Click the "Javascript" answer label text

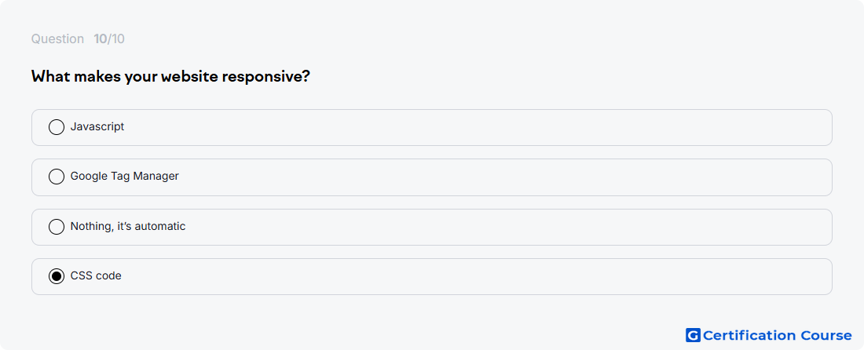point(97,127)
